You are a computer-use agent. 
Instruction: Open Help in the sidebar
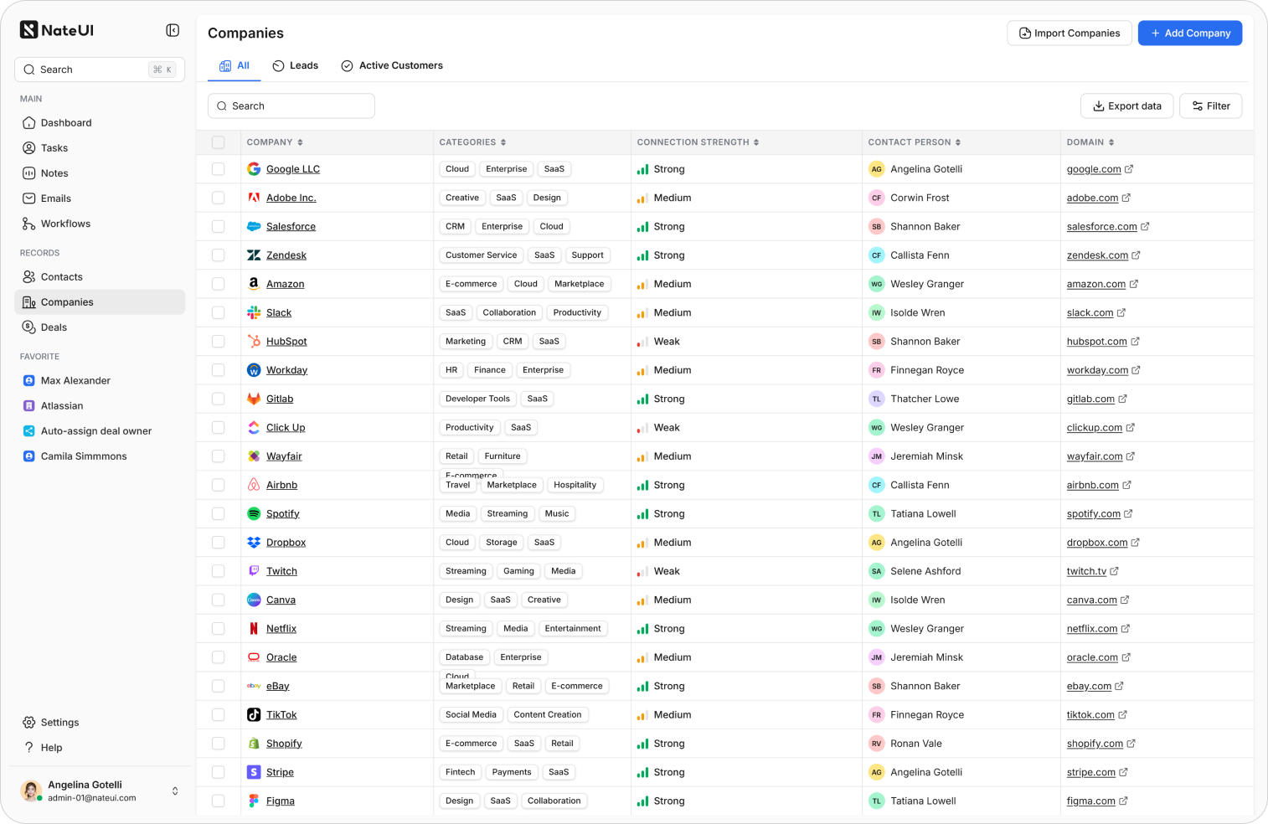tap(100, 748)
